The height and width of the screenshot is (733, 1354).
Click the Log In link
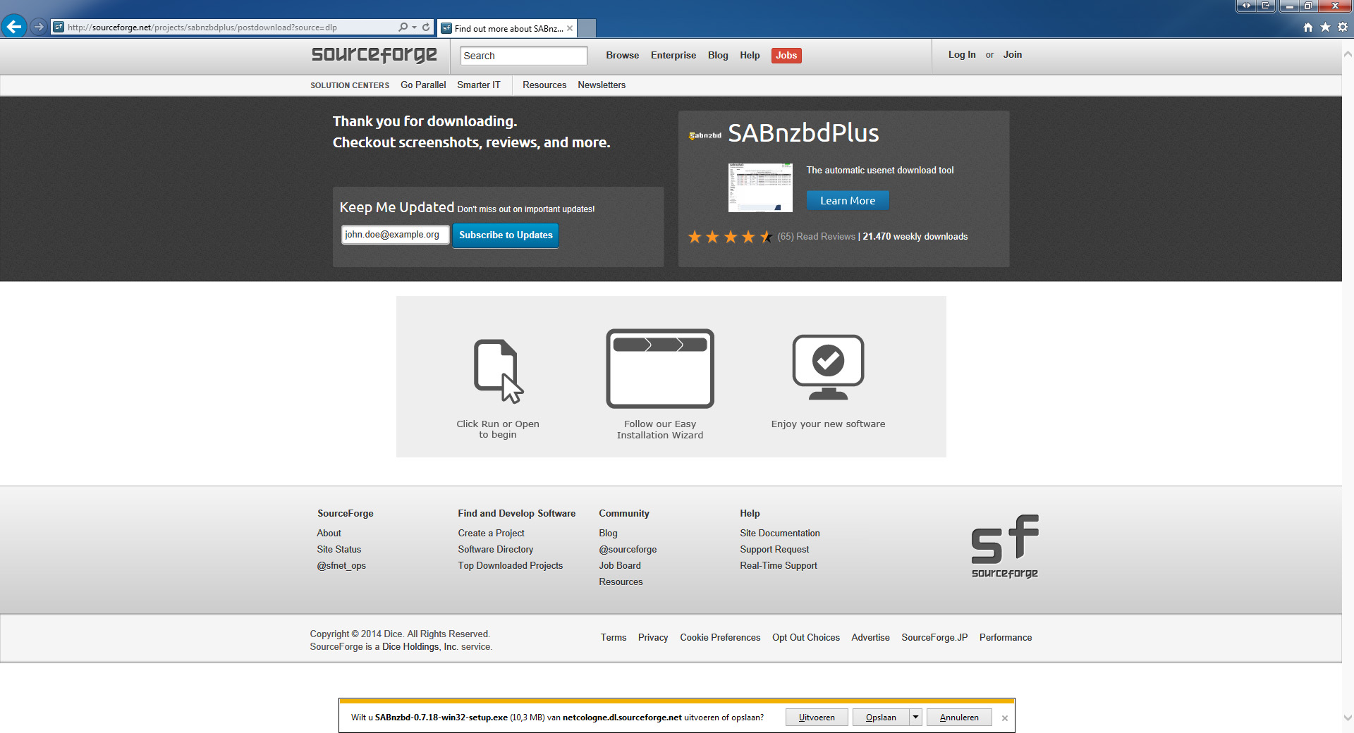[x=962, y=54]
